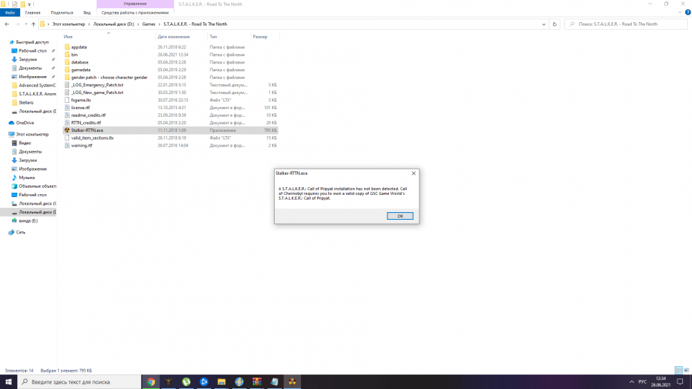Select the _LOG_Emergency_Patch.txt file icon
This screenshot has height=389, width=692.
pos(67,85)
